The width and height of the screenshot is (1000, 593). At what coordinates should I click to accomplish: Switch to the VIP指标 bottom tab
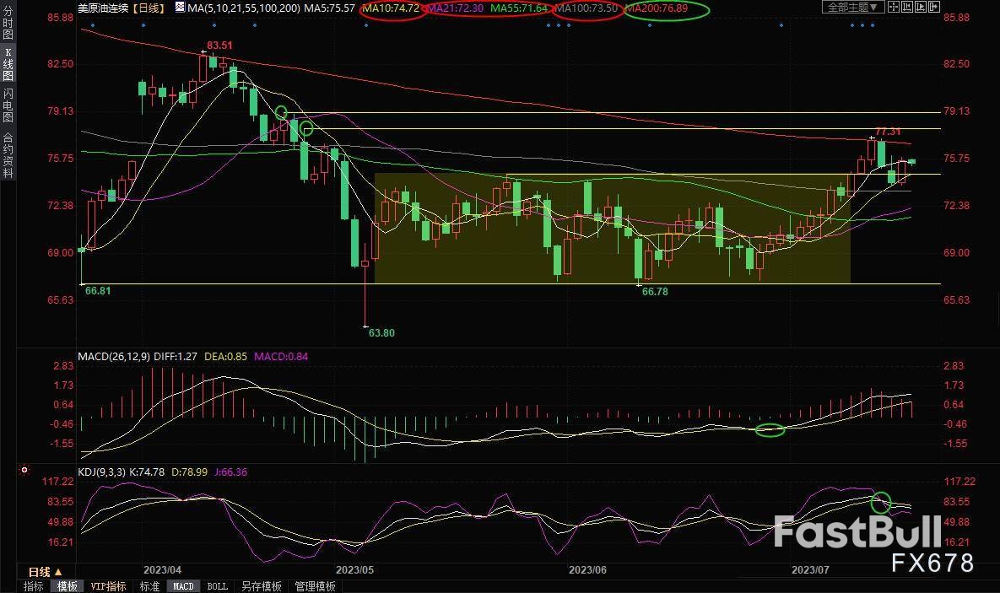tap(108, 586)
